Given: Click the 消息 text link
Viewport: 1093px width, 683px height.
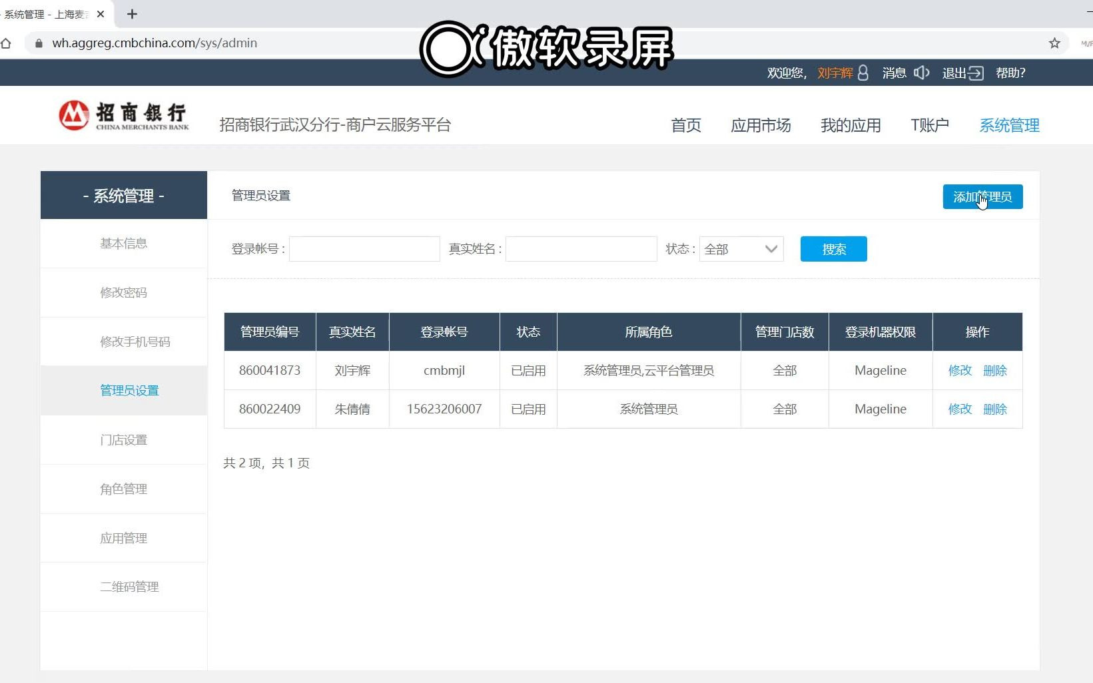Looking at the screenshot, I should point(894,73).
